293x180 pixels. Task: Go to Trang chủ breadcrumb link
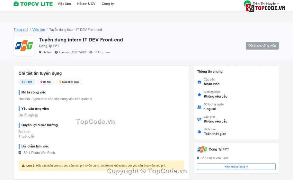21,30
